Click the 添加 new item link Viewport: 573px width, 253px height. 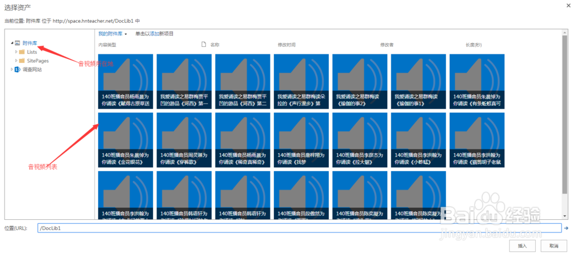click(155, 34)
